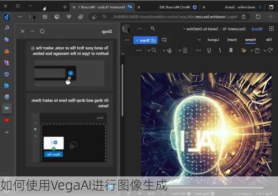The width and height of the screenshot is (278, 196).
Task: Expand the Undo dropdown arrow
Action: pos(264,51)
